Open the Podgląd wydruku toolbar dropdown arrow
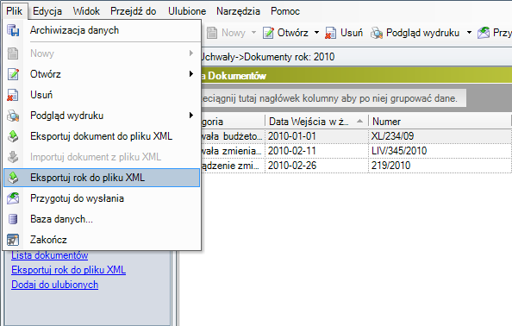The width and height of the screenshot is (512, 326). [469, 33]
